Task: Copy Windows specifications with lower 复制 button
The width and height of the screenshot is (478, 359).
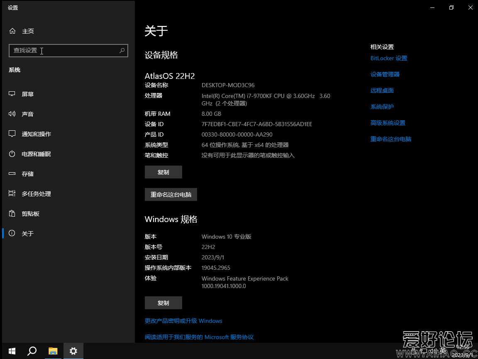Action: (x=163, y=303)
